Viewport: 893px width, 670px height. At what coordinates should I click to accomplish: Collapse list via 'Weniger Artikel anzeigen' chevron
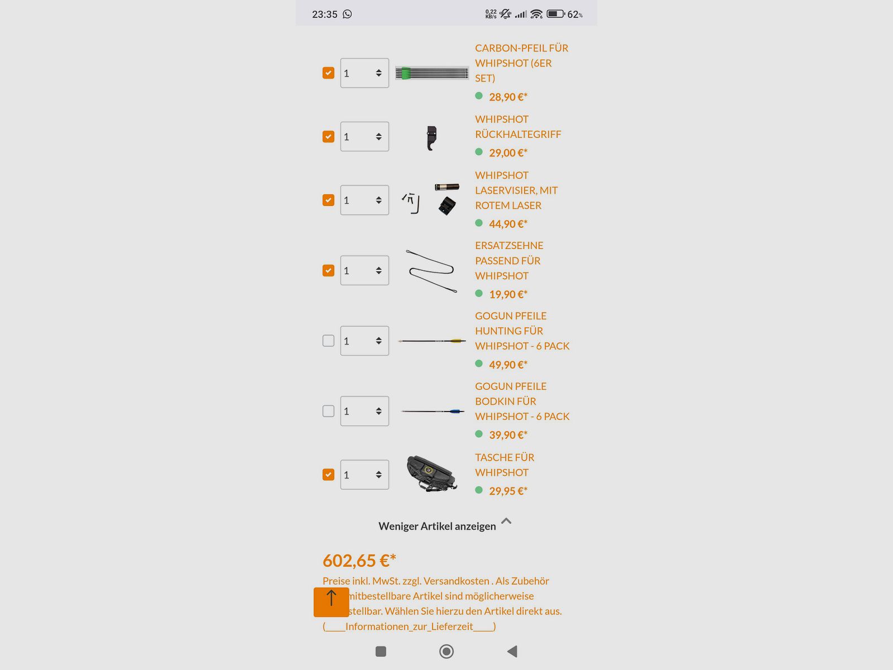pos(506,521)
